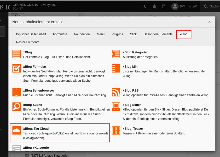Viewport: 220px width, 157px height.
Task: Open the Besondere Elemente tab
Action: tap(158, 34)
